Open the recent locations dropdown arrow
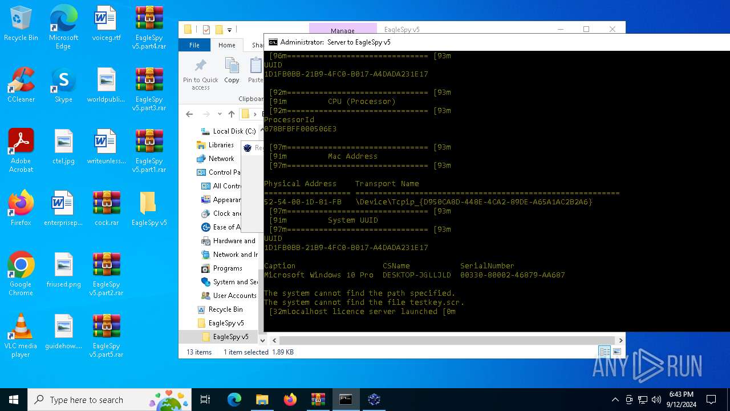The image size is (730, 411). pyautogui.click(x=220, y=114)
